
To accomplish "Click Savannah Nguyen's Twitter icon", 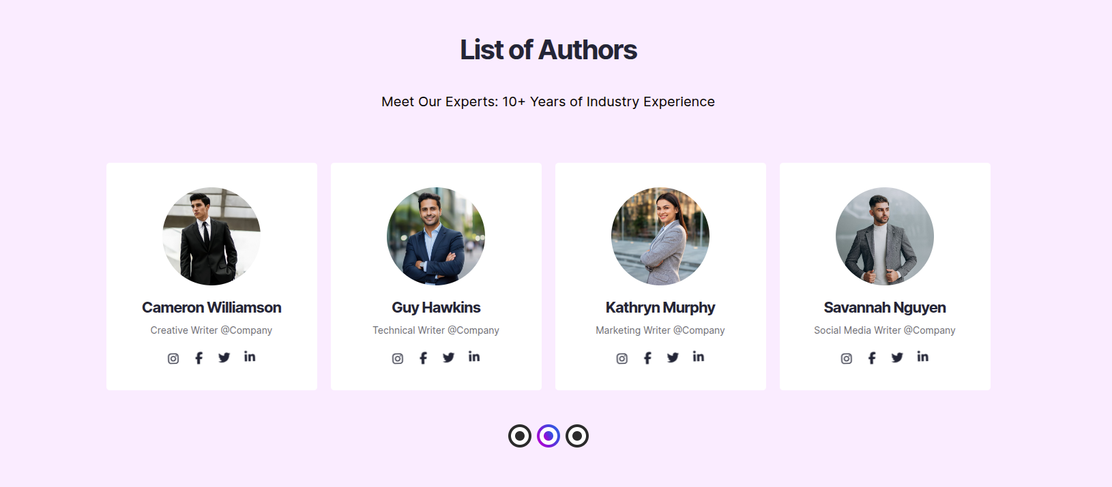I will (897, 358).
